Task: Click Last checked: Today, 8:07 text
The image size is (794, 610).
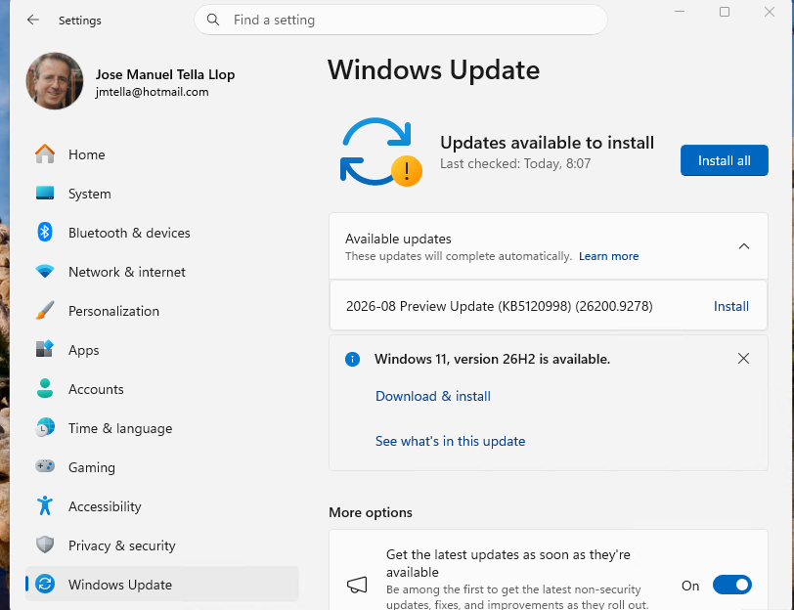Action: (x=515, y=163)
